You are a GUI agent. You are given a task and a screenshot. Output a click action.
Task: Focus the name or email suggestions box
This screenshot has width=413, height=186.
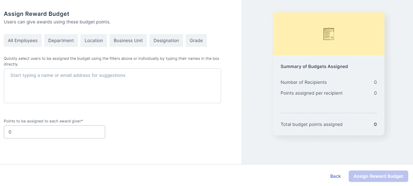point(112,86)
